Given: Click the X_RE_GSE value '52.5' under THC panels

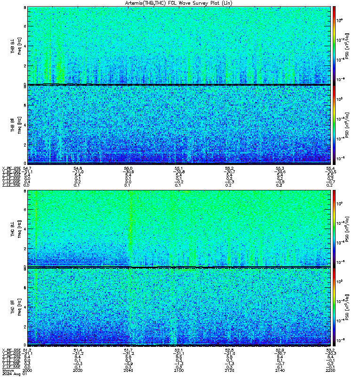Looking at the screenshot, I should click(229, 350).
